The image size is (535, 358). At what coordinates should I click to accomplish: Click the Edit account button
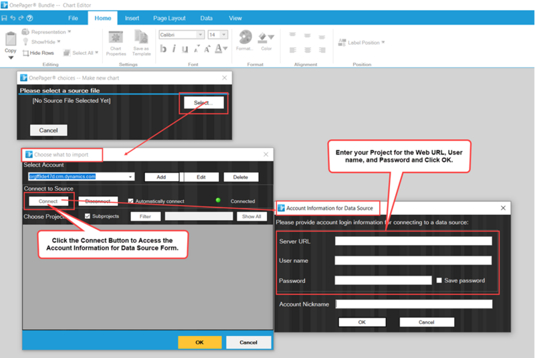[201, 177]
